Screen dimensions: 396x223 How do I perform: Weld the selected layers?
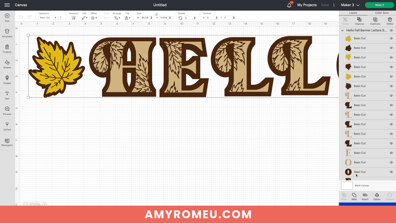coord(354,196)
